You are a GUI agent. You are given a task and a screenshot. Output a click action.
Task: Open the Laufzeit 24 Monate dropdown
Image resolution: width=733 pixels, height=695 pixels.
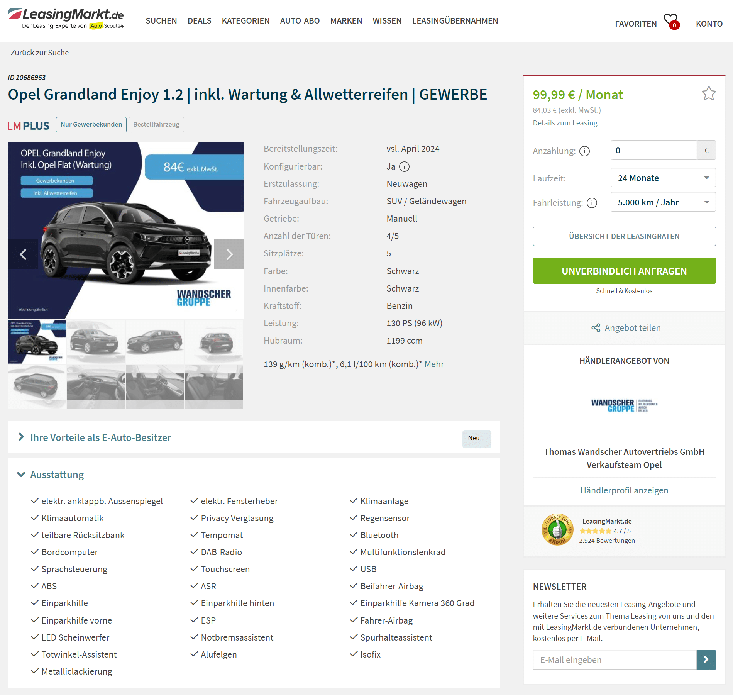click(x=663, y=178)
